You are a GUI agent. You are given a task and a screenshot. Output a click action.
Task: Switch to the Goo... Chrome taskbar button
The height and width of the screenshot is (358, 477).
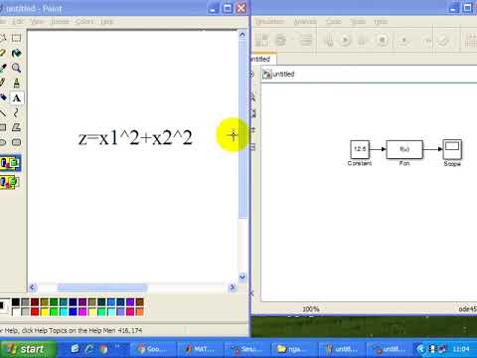tap(153, 349)
